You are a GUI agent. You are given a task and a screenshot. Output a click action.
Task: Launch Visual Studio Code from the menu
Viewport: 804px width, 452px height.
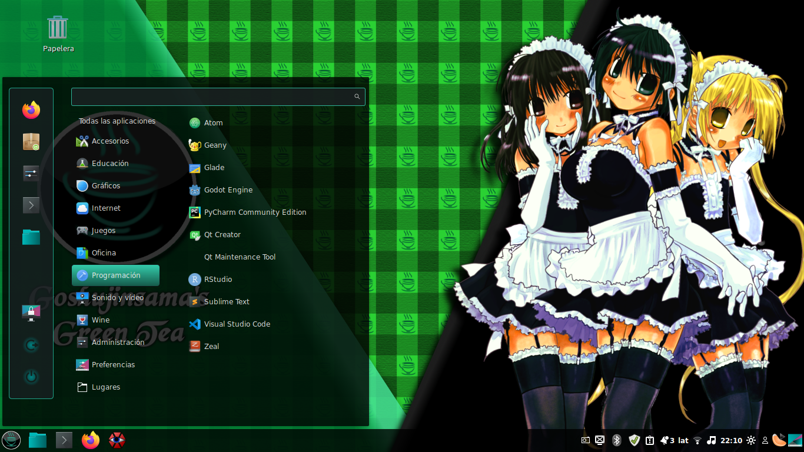pyautogui.click(x=237, y=324)
